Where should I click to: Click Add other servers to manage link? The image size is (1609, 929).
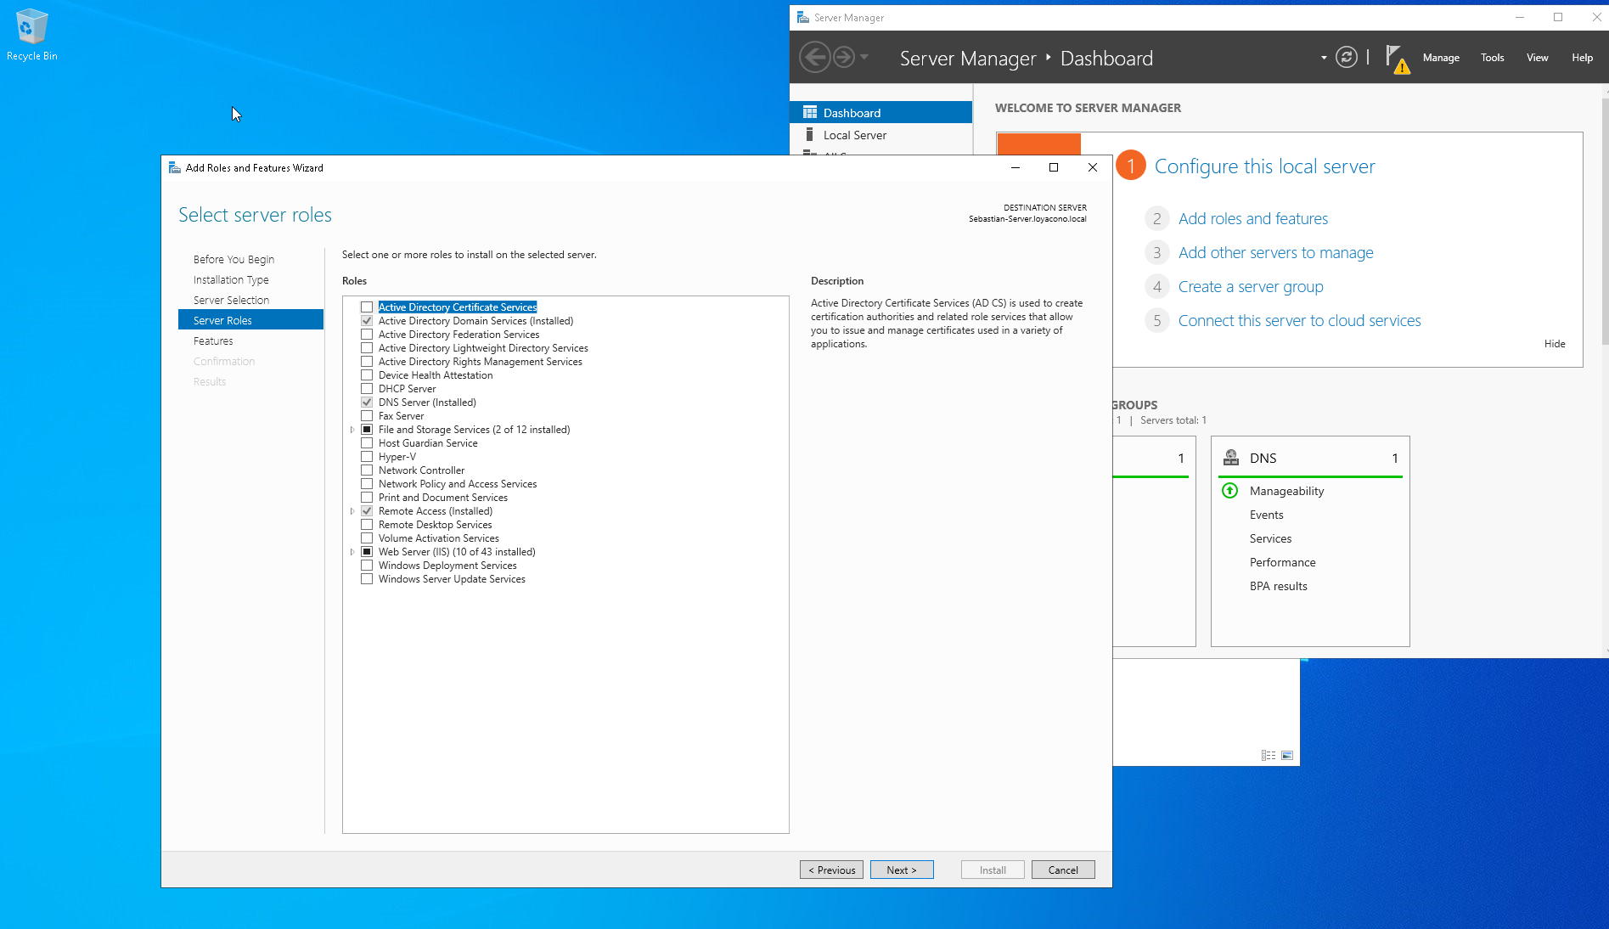pyautogui.click(x=1275, y=252)
